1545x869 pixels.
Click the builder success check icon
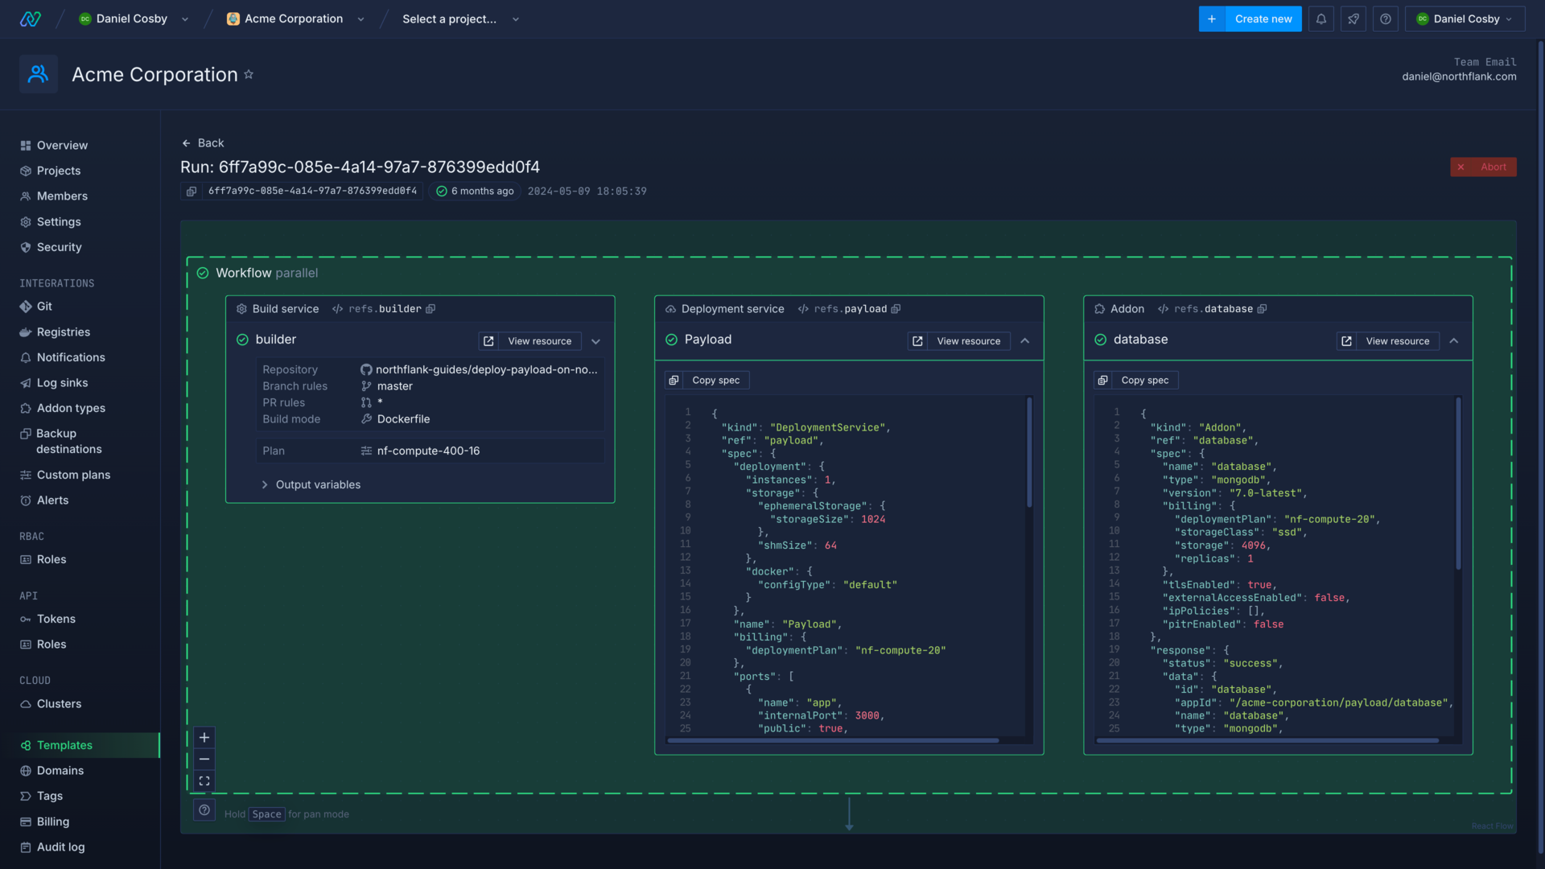pos(242,340)
